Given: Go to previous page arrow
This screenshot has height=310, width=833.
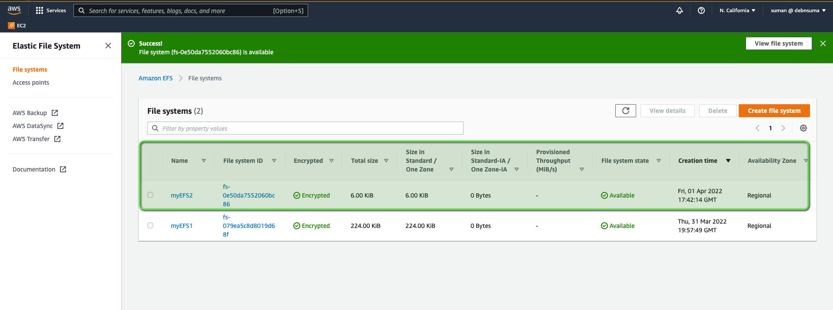Looking at the screenshot, I should click(757, 128).
